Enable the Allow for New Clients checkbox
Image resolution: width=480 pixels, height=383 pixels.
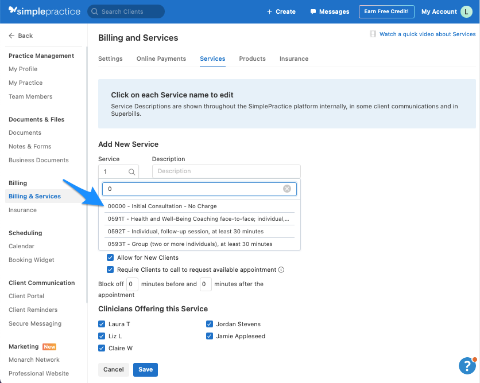[x=110, y=257]
